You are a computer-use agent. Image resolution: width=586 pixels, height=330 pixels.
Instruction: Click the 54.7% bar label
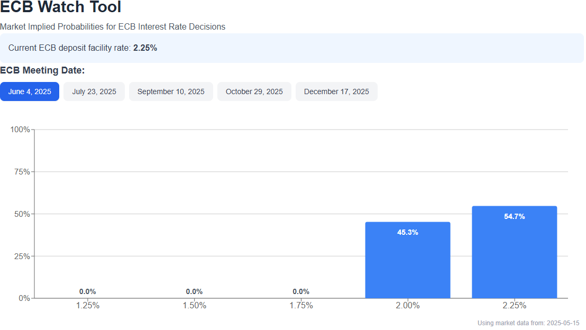coord(514,216)
